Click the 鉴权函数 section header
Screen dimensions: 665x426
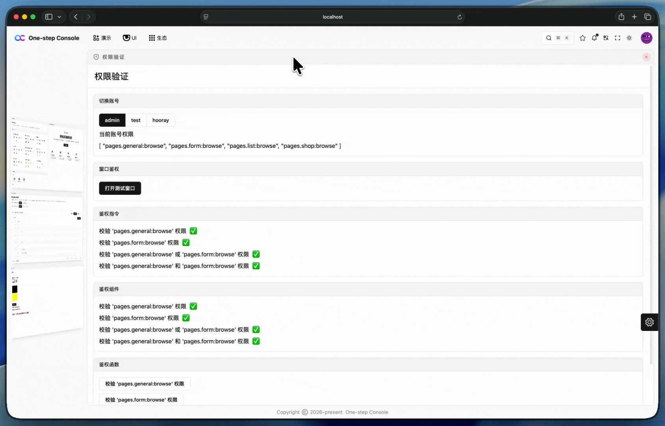point(368,364)
